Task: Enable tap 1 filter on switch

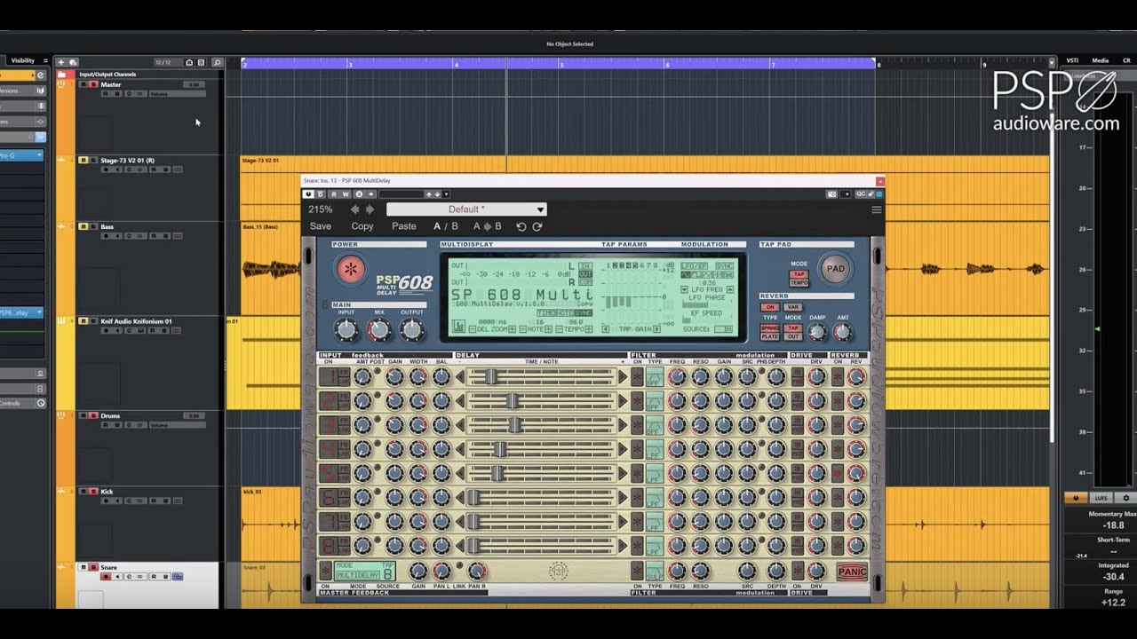Action: pos(637,377)
